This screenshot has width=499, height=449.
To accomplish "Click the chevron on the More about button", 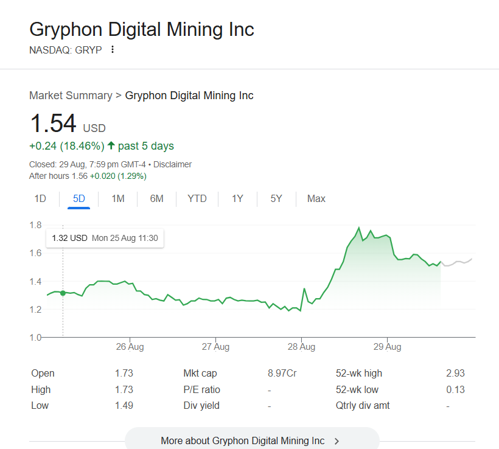I will tap(337, 441).
